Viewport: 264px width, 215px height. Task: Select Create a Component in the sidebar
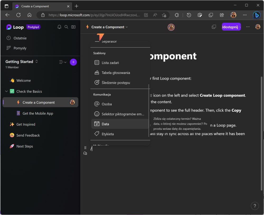(x=40, y=102)
